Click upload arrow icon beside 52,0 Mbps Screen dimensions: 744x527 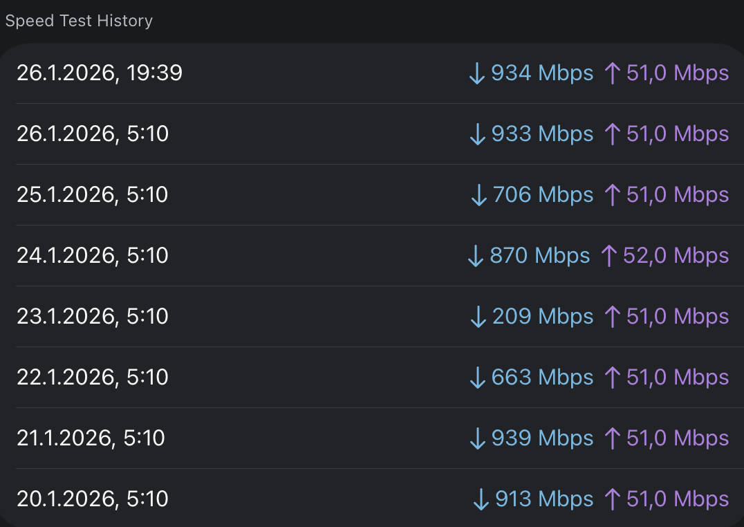(x=608, y=256)
